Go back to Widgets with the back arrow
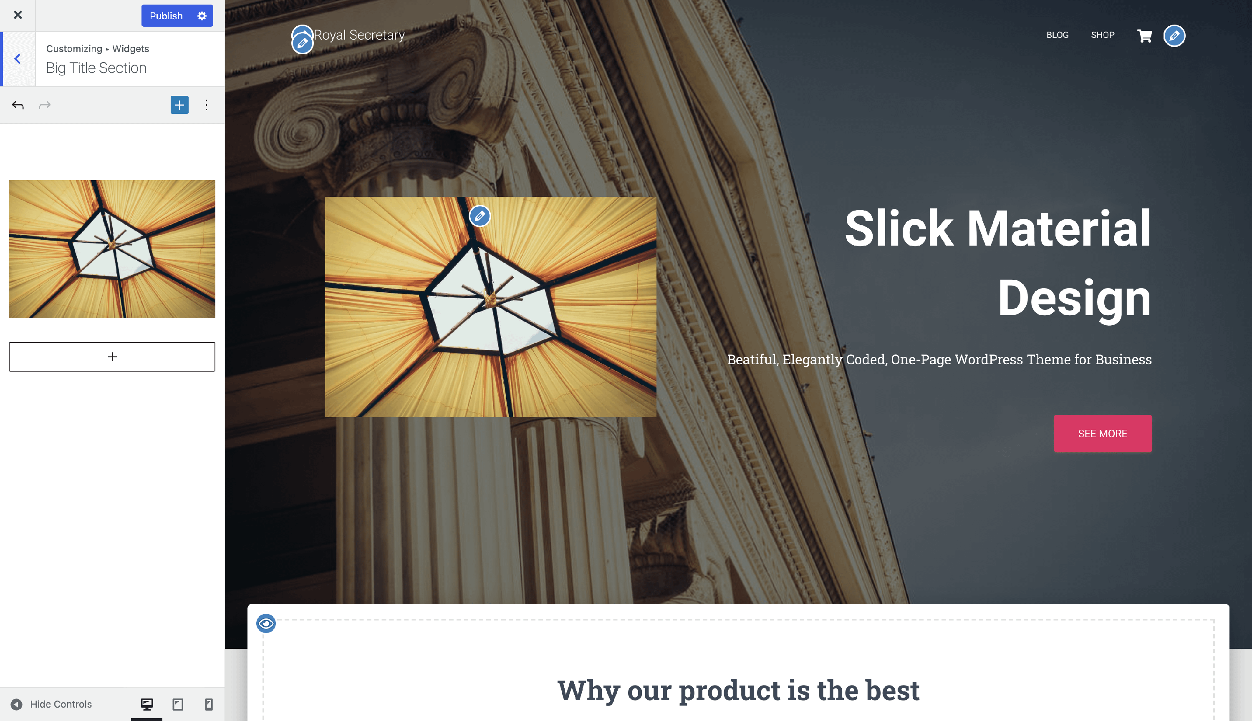The height and width of the screenshot is (721, 1252). [x=18, y=59]
